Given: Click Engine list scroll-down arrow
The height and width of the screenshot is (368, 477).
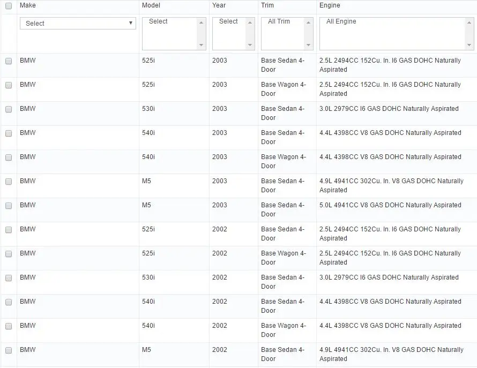Looking at the screenshot, I should click(x=469, y=45).
